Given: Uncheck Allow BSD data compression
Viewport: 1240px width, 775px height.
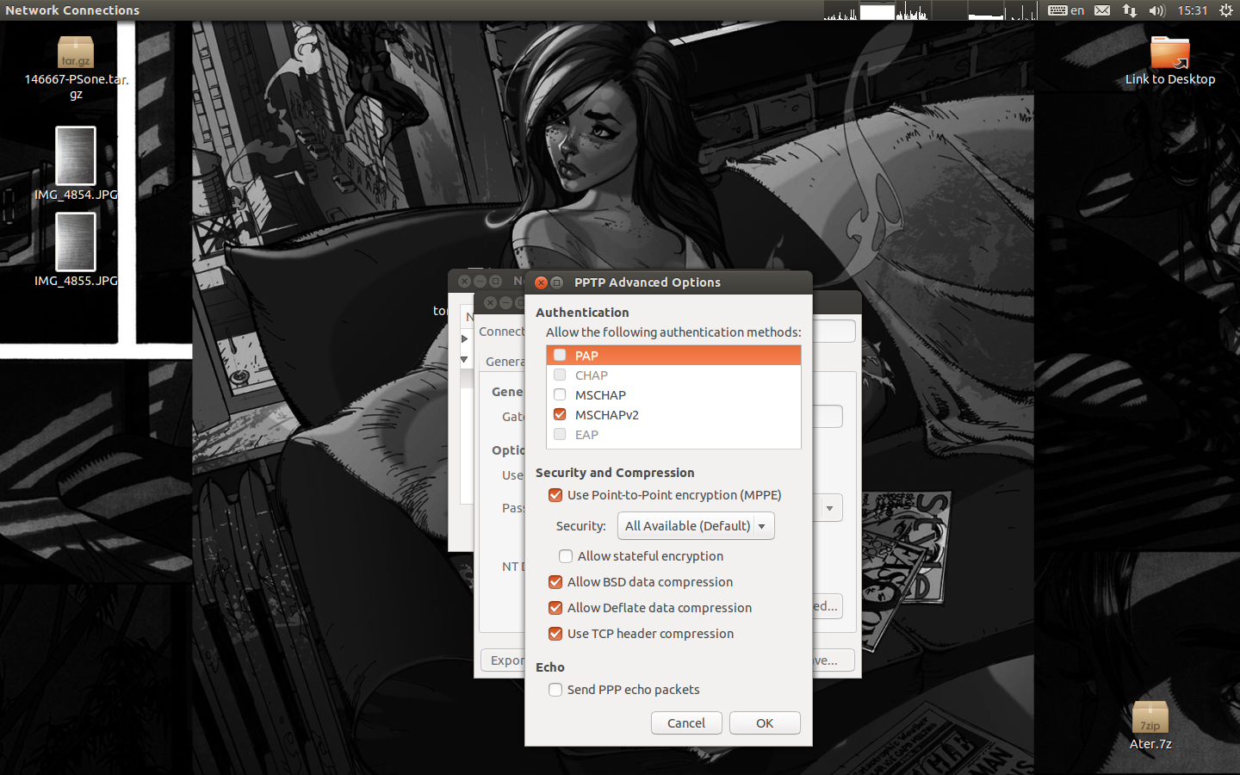Looking at the screenshot, I should [x=555, y=582].
